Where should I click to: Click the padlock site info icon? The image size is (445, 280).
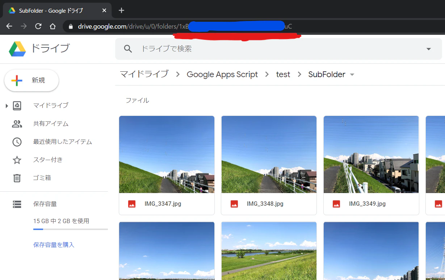pos(71,26)
